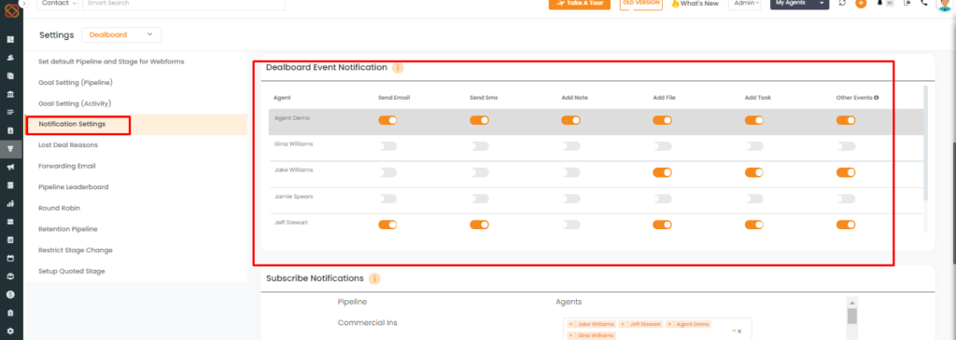Enable Add Task for Gina Williams

coord(754,146)
